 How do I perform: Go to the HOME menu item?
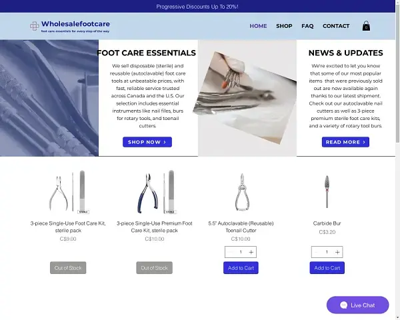pyautogui.click(x=258, y=26)
